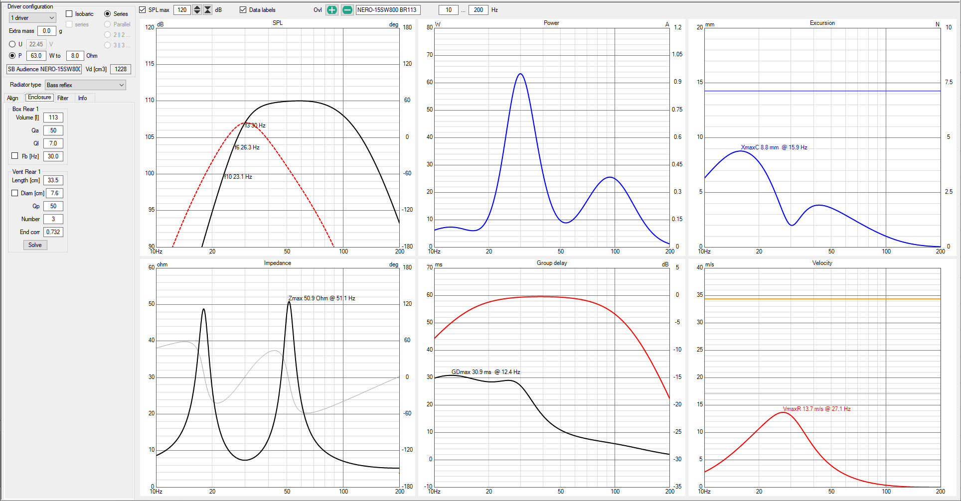Select the U voltage radio button
This screenshot has width=961, height=501.
click(x=12, y=44)
